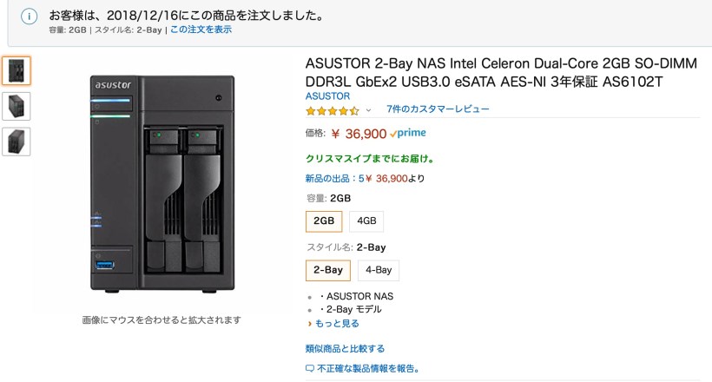Open the star rating dropdown arrow
This screenshot has width=712, height=382.
(x=368, y=110)
